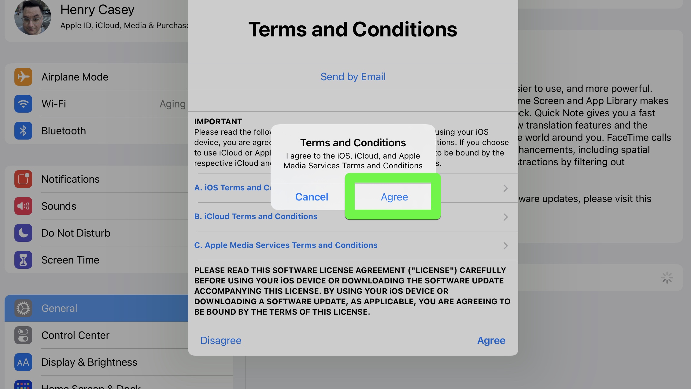Click Agree at bottom of page

(x=491, y=341)
